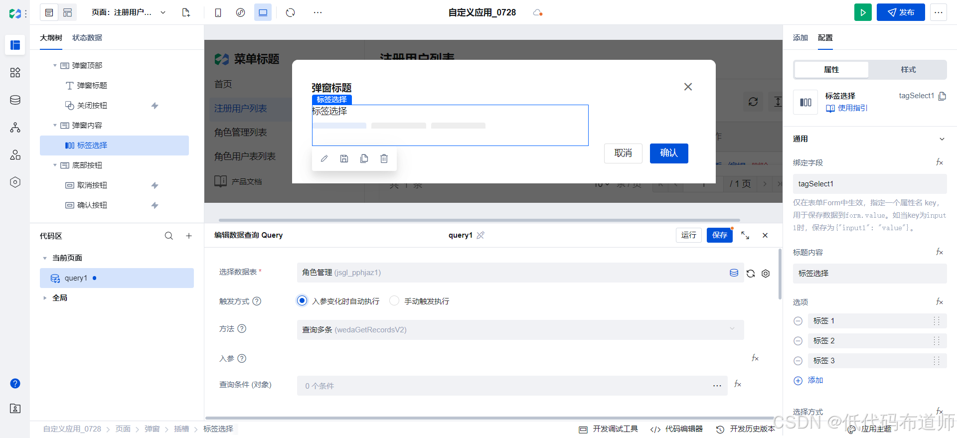The height and width of the screenshot is (438, 957).
Task: Open the 方法 dropdown 查询多条
Action: point(520,330)
